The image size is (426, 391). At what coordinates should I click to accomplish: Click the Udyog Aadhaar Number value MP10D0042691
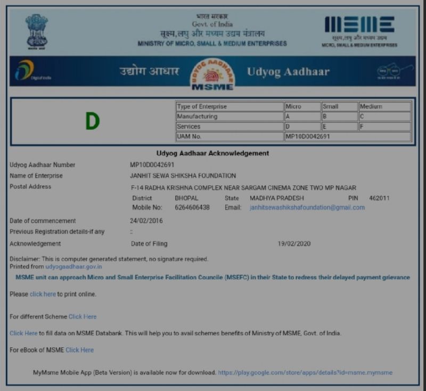tap(152, 165)
